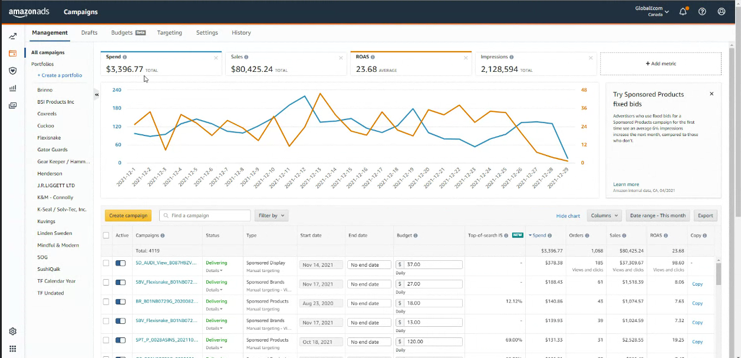Open the user account profile icon

point(722,12)
